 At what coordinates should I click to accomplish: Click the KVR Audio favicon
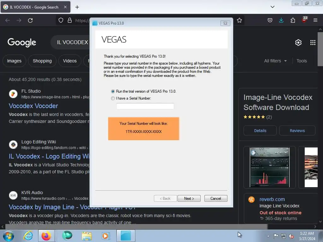pos(13,195)
